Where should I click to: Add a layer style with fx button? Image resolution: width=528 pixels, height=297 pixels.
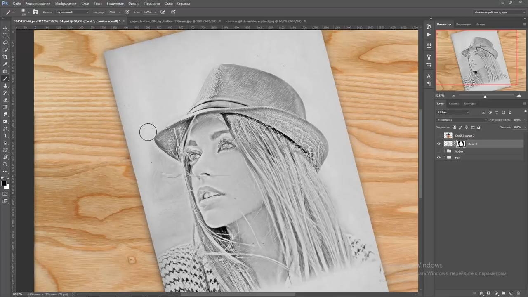click(481, 293)
